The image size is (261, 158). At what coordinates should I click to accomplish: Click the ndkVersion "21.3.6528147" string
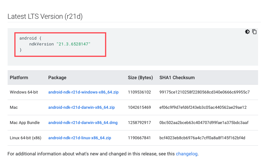73,44
